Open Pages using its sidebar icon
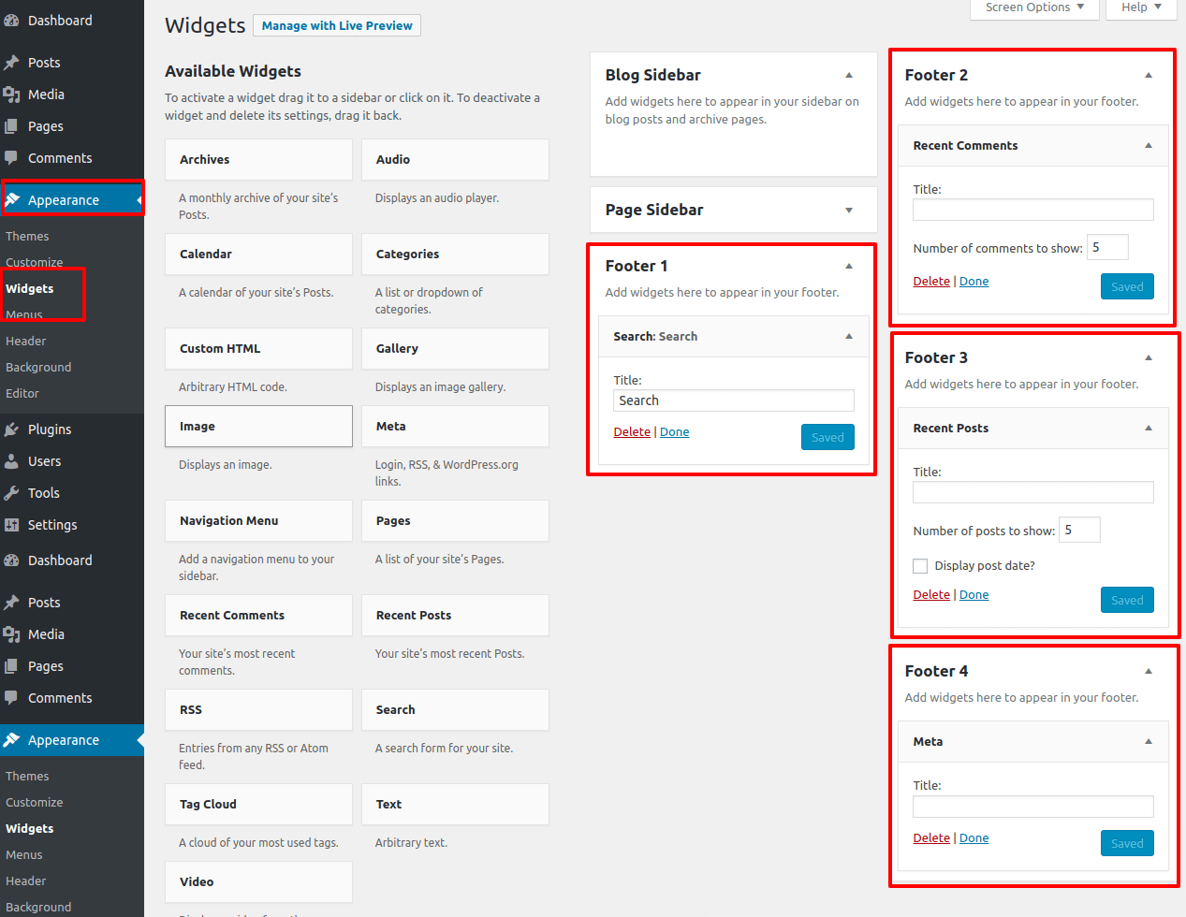The image size is (1186, 917). tap(13, 125)
